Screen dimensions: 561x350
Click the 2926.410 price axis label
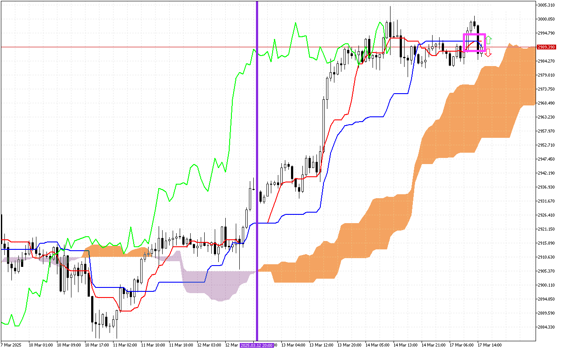point(546,215)
